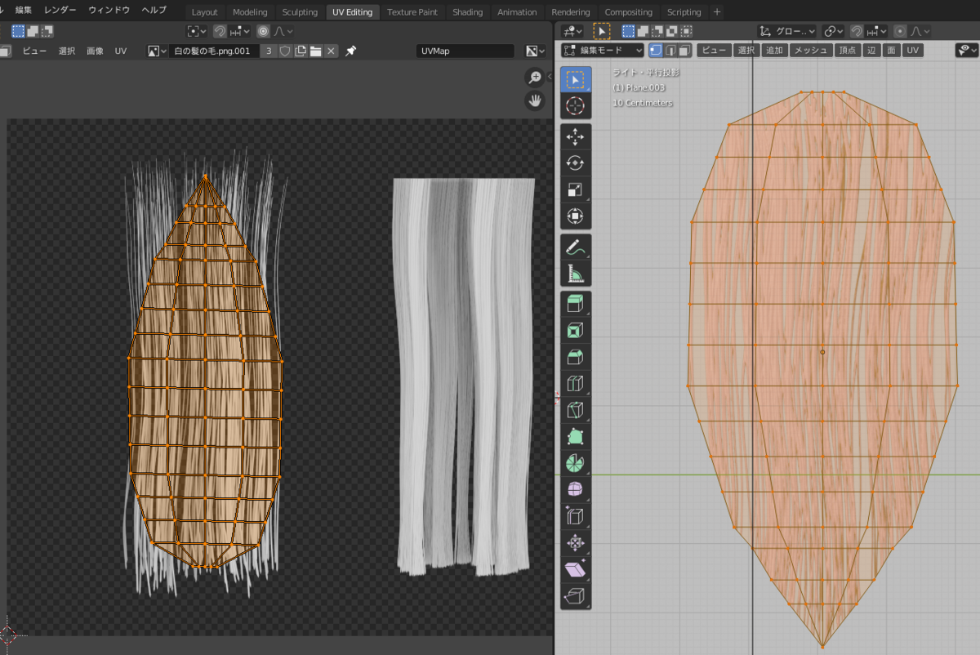
Task: Select the Spin tool
Action: (576, 464)
